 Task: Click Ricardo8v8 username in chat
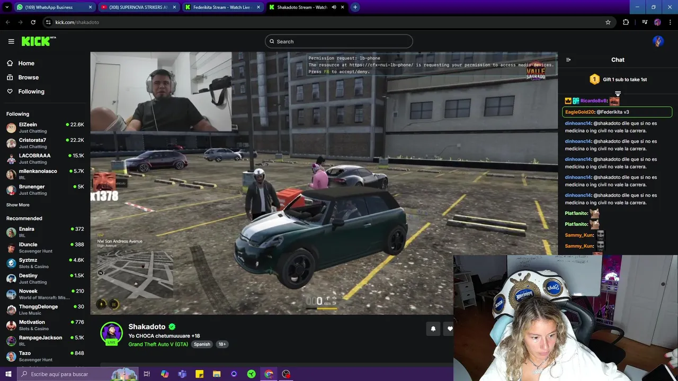pyautogui.click(x=593, y=101)
